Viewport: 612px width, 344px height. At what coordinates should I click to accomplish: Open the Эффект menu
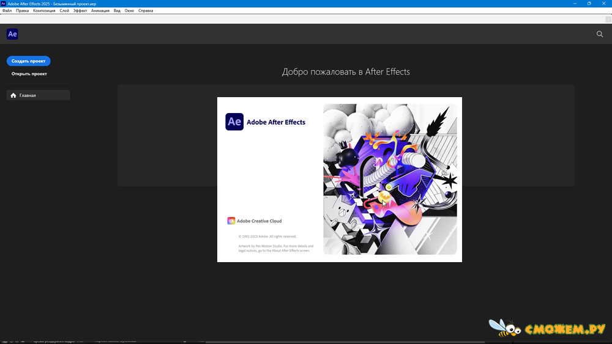click(x=80, y=11)
